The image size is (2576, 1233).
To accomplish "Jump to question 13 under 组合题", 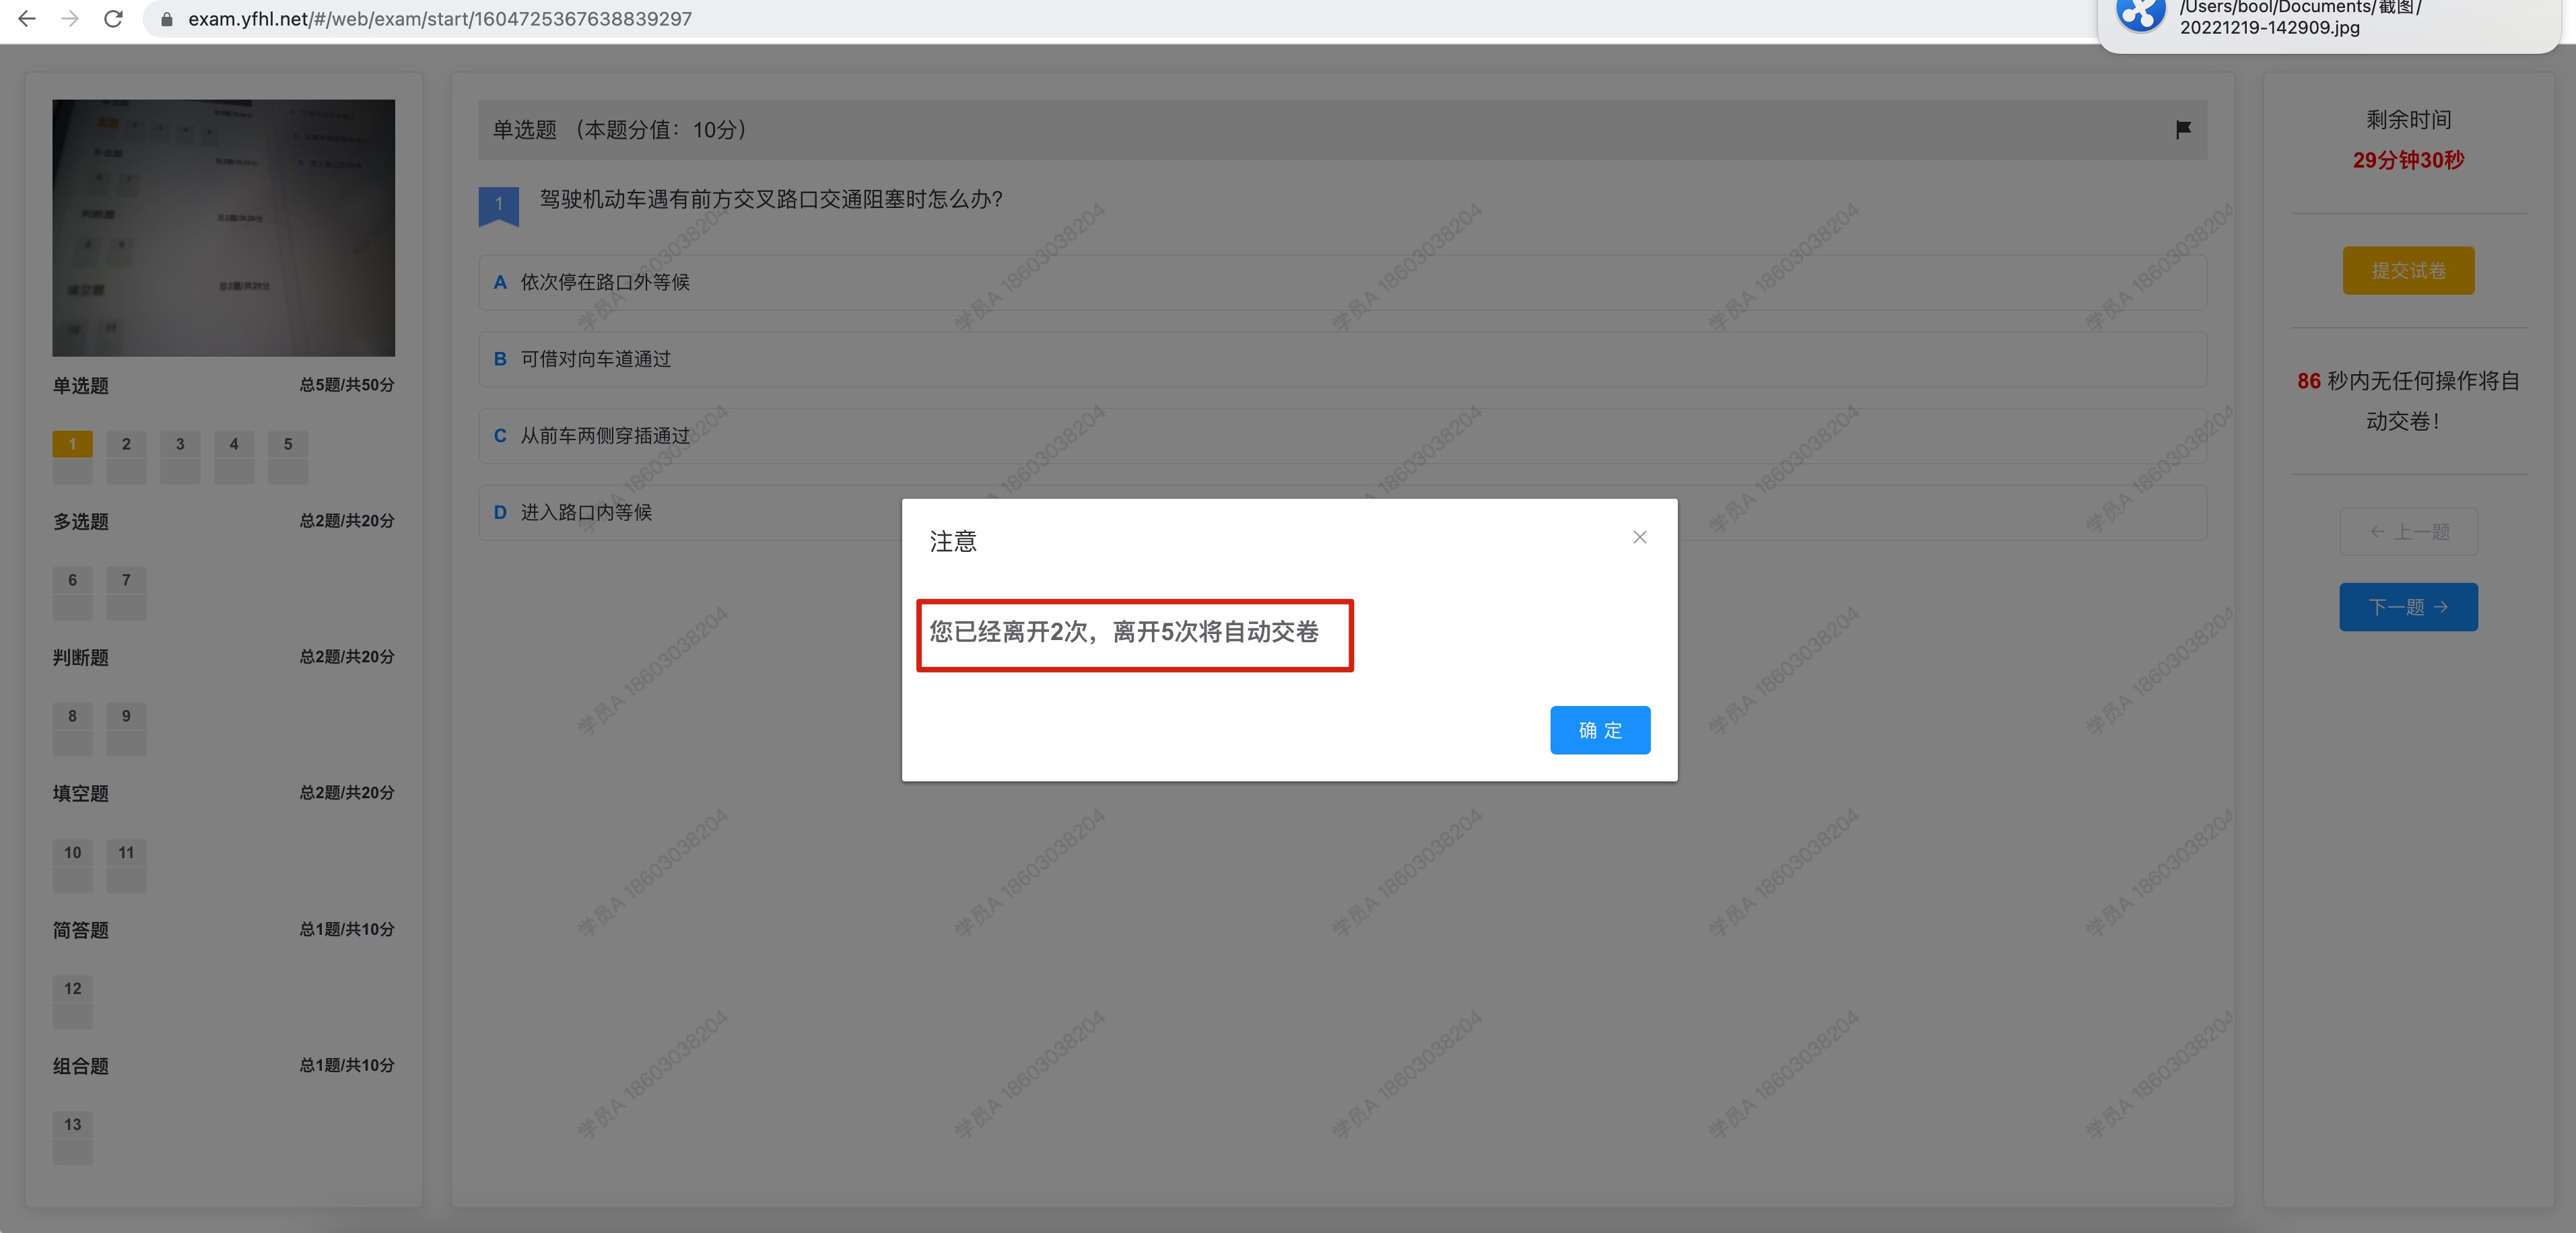I will (72, 1137).
